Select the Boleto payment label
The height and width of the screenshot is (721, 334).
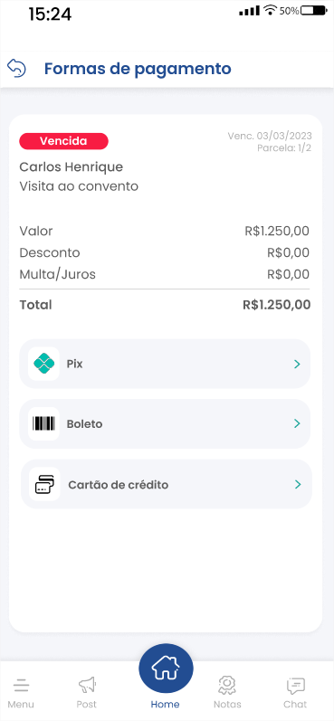tap(85, 424)
